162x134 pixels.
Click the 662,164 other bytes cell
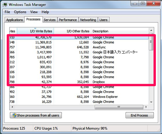pos(83,97)
